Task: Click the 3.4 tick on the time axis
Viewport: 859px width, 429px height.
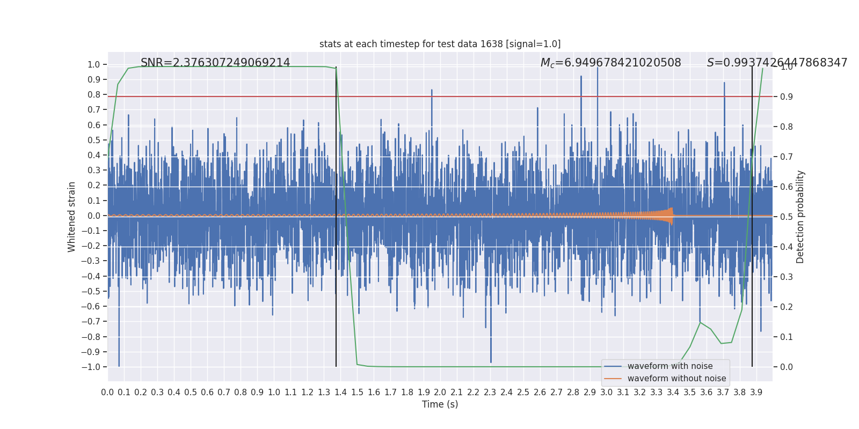Action: [673, 393]
